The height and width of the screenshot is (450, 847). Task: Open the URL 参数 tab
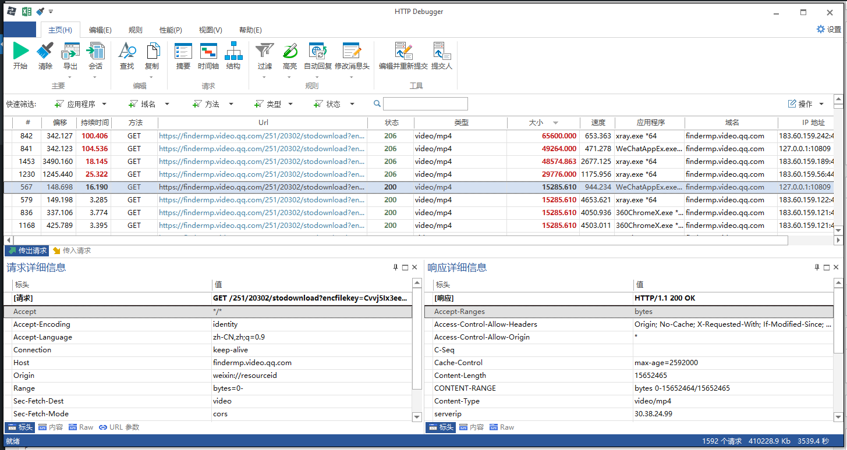[x=119, y=427]
